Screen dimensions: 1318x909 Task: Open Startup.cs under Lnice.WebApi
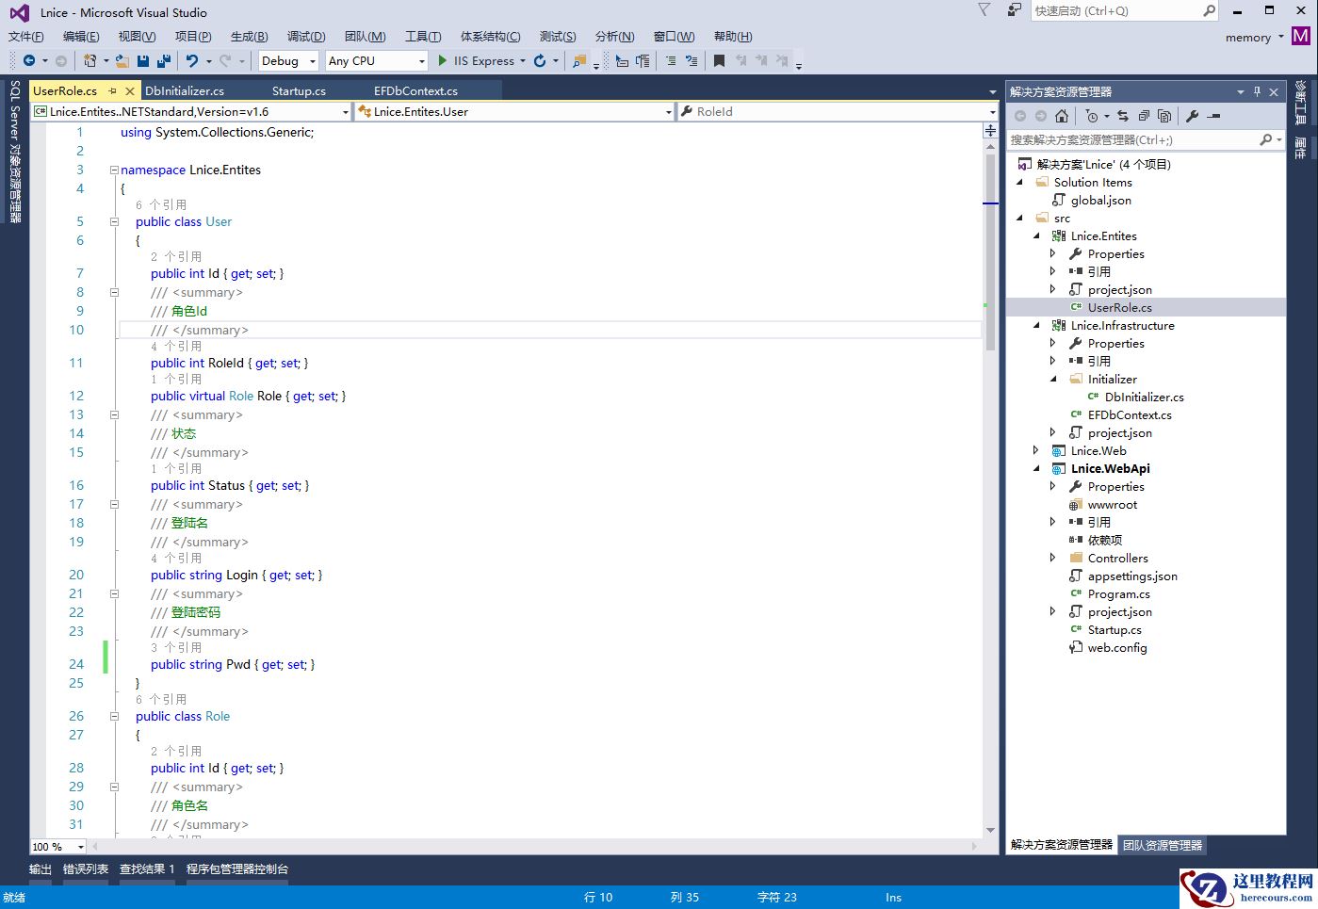tap(1115, 629)
